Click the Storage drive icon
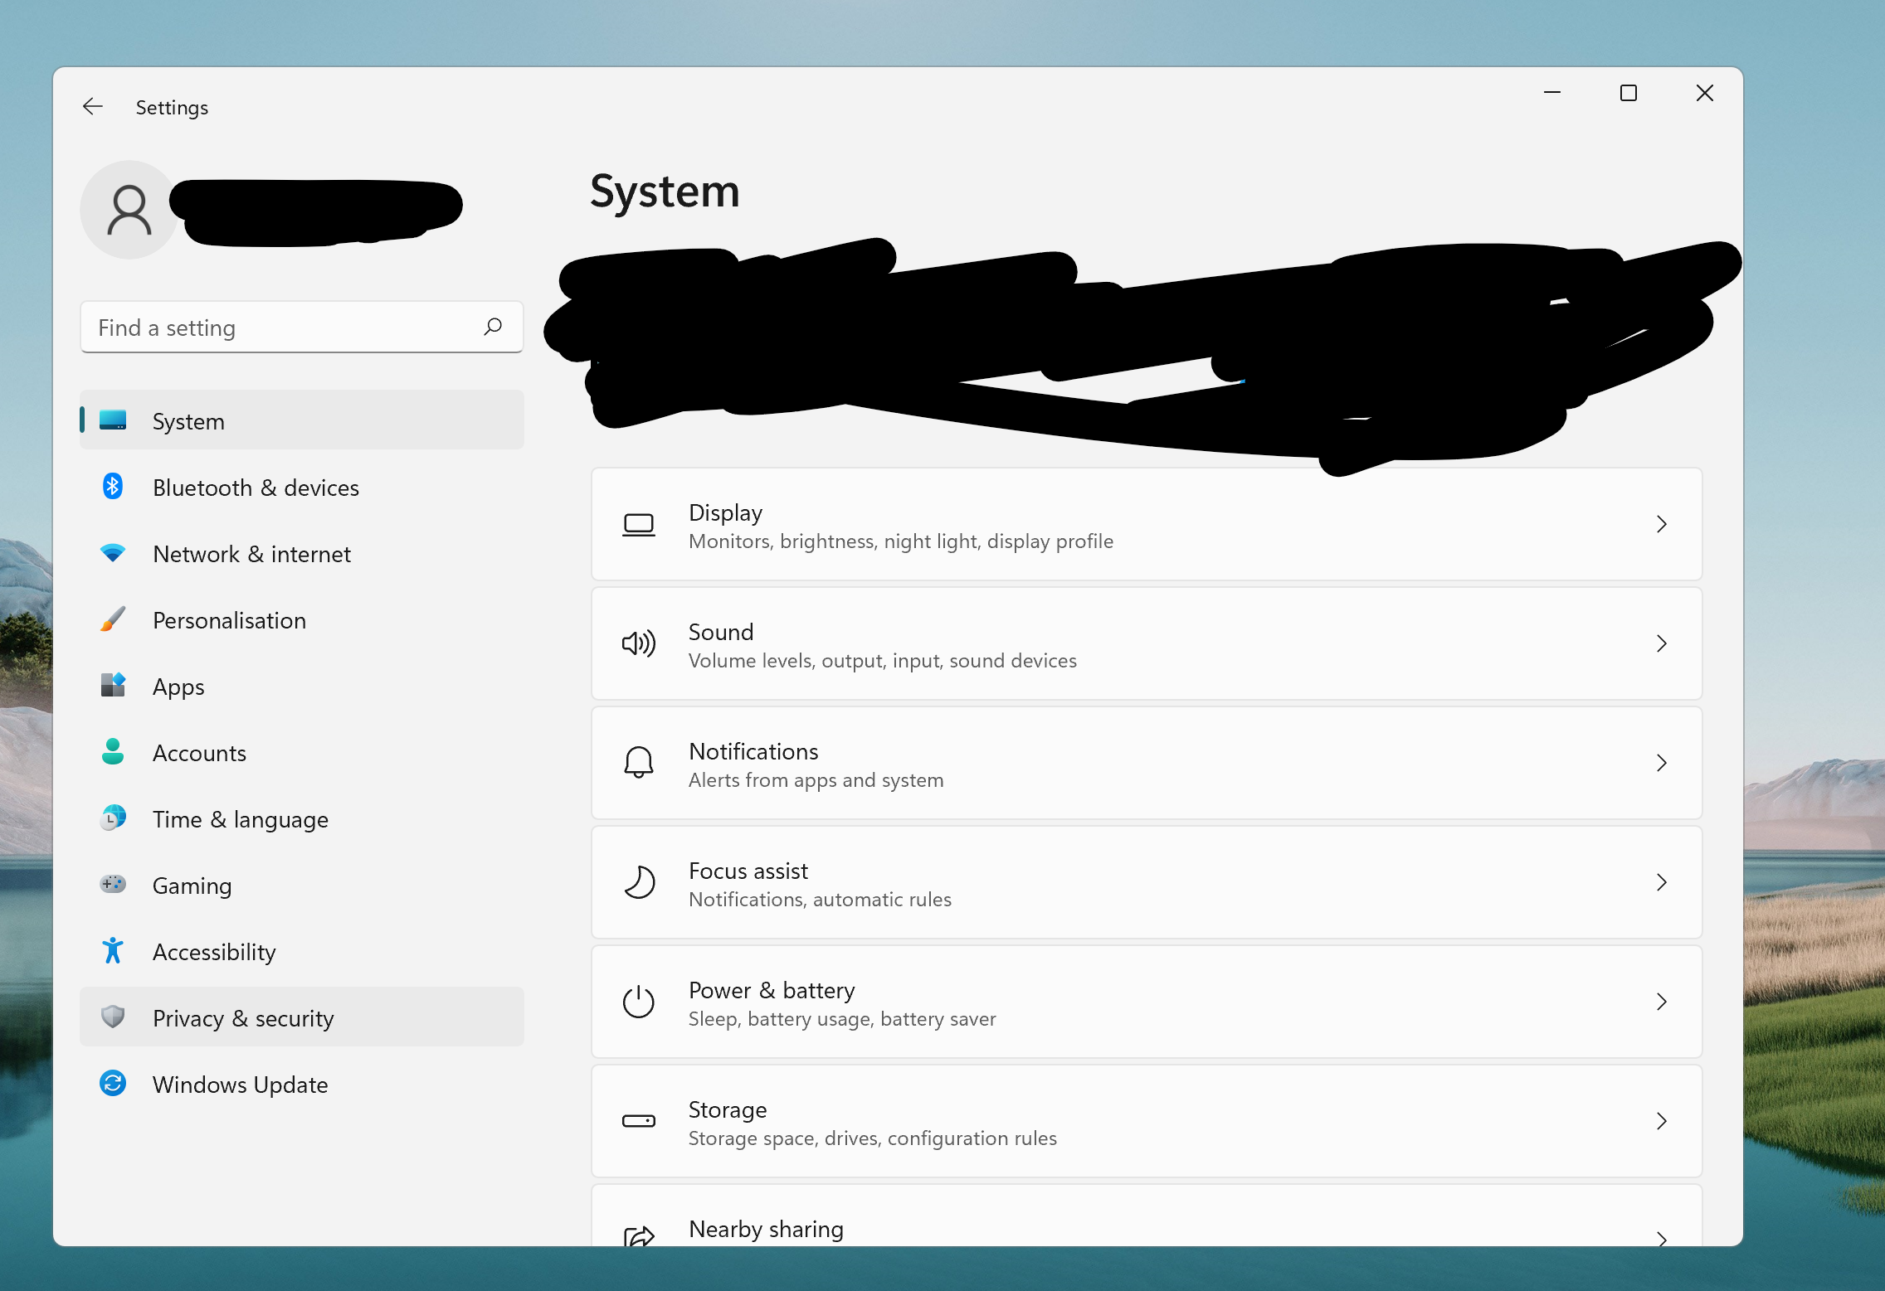1885x1291 pixels. click(639, 1121)
